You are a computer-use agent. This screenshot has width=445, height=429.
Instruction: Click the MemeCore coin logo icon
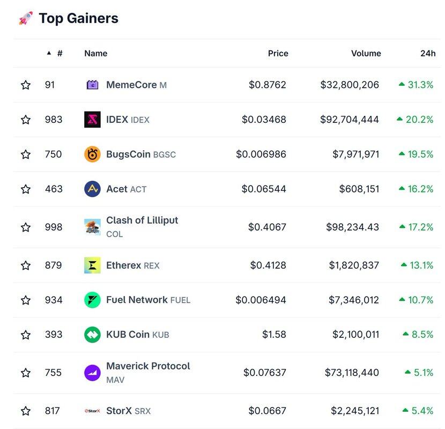click(x=92, y=85)
